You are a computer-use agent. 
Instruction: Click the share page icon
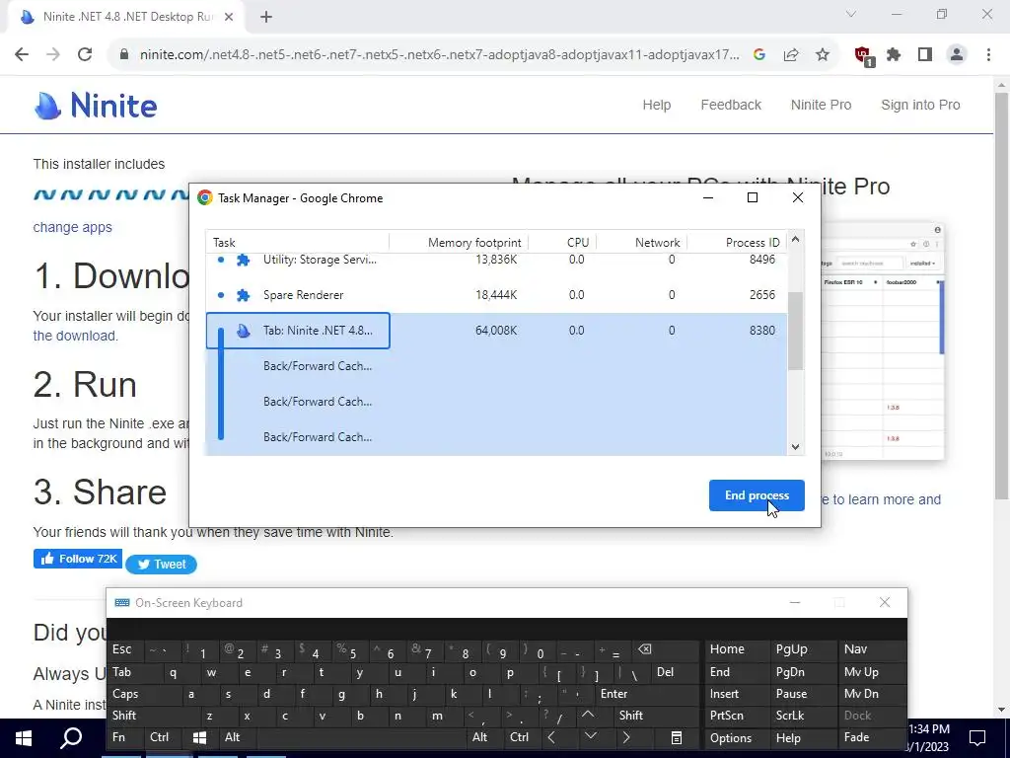pyautogui.click(x=791, y=55)
